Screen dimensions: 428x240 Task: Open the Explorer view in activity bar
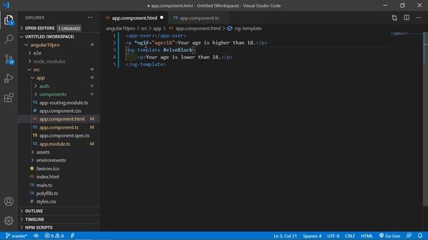click(9, 20)
